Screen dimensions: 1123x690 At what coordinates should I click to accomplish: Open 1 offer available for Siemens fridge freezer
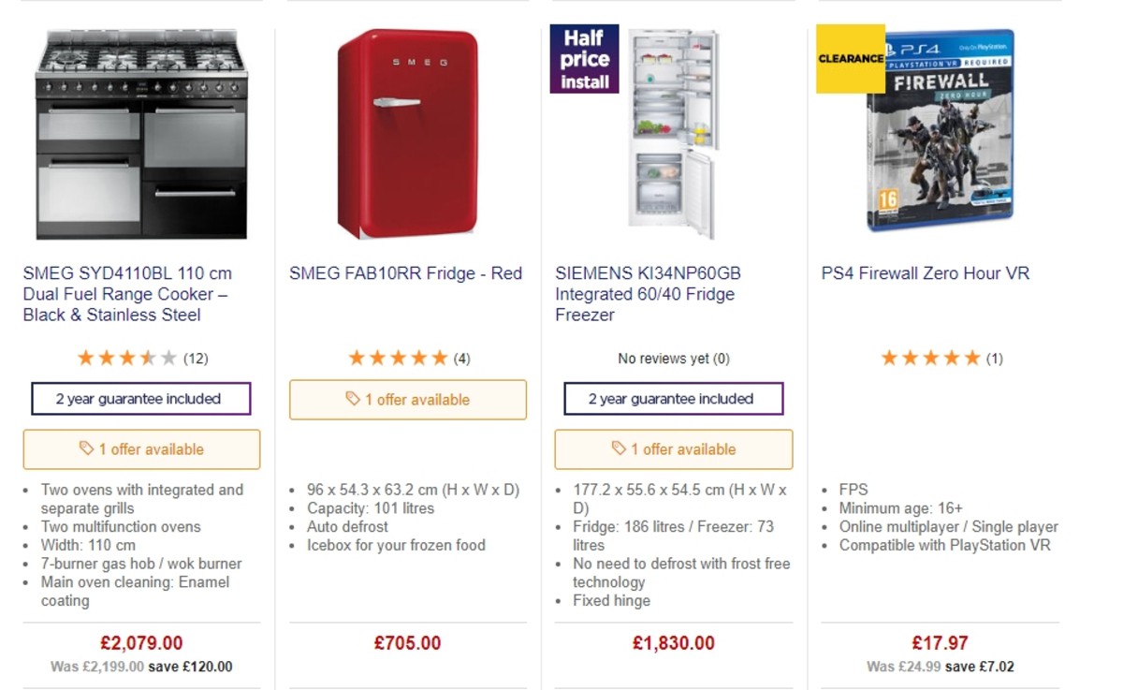(x=672, y=449)
